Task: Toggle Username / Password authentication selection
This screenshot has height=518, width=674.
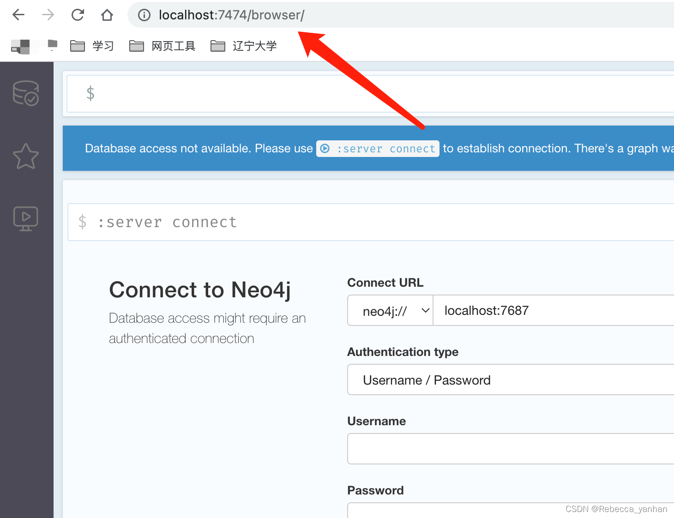Action: point(426,379)
